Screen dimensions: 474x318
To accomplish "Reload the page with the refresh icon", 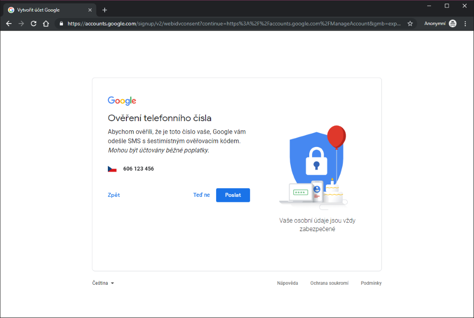I will (x=33, y=24).
